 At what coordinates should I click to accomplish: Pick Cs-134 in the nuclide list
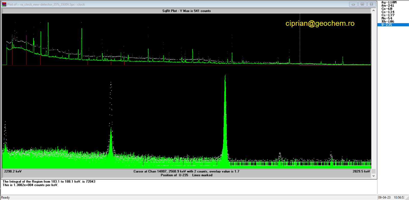coord(388,12)
